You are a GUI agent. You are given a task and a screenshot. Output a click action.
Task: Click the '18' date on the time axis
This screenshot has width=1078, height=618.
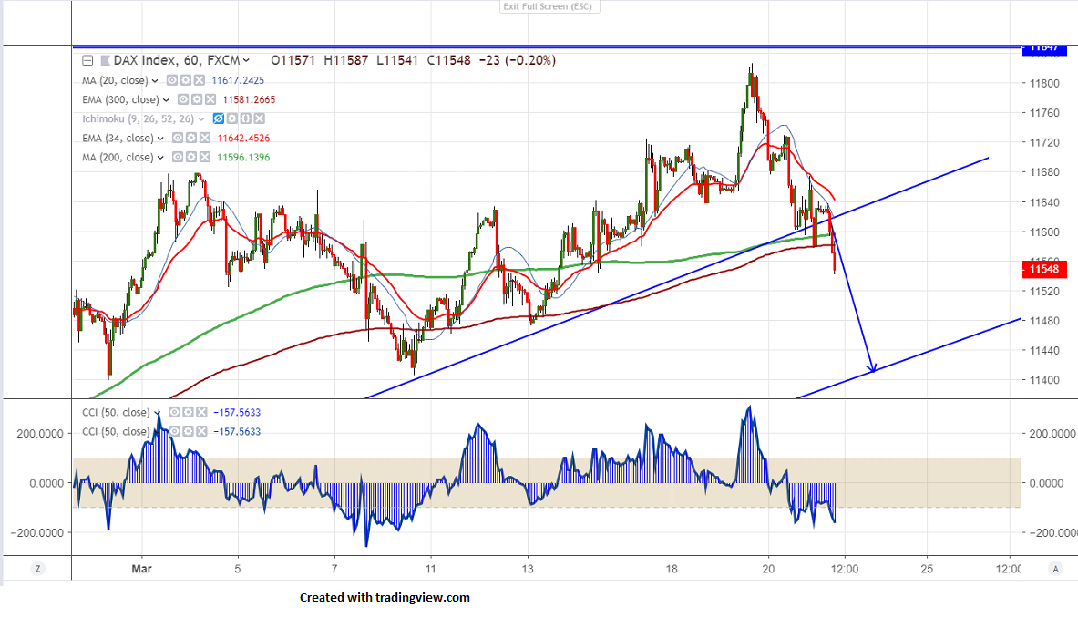[672, 569]
